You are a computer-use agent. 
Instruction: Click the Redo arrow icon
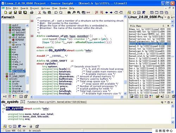pyautogui.click(x=61, y=12)
